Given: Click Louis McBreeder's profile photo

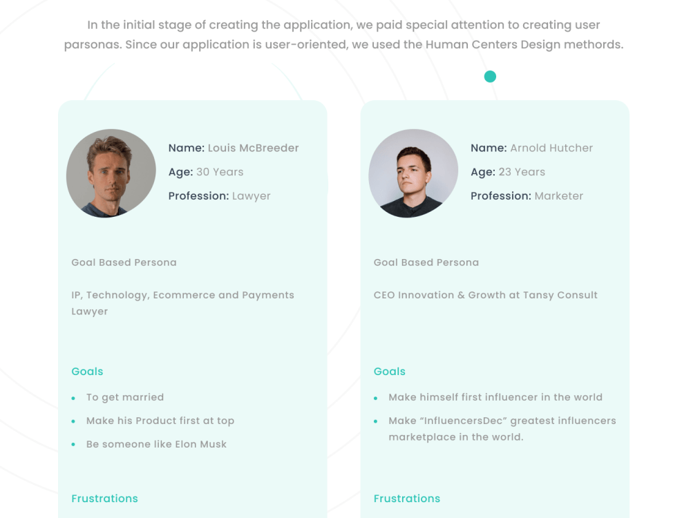Looking at the screenshot, I should click(x=111, y=173).
